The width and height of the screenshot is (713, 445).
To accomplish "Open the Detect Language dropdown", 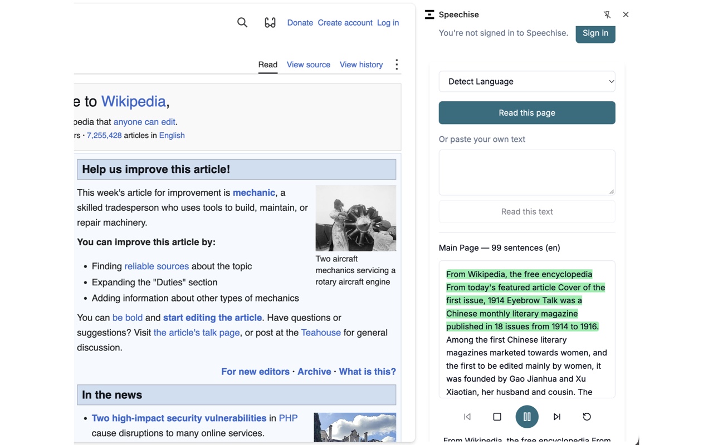I will point(527,81).
